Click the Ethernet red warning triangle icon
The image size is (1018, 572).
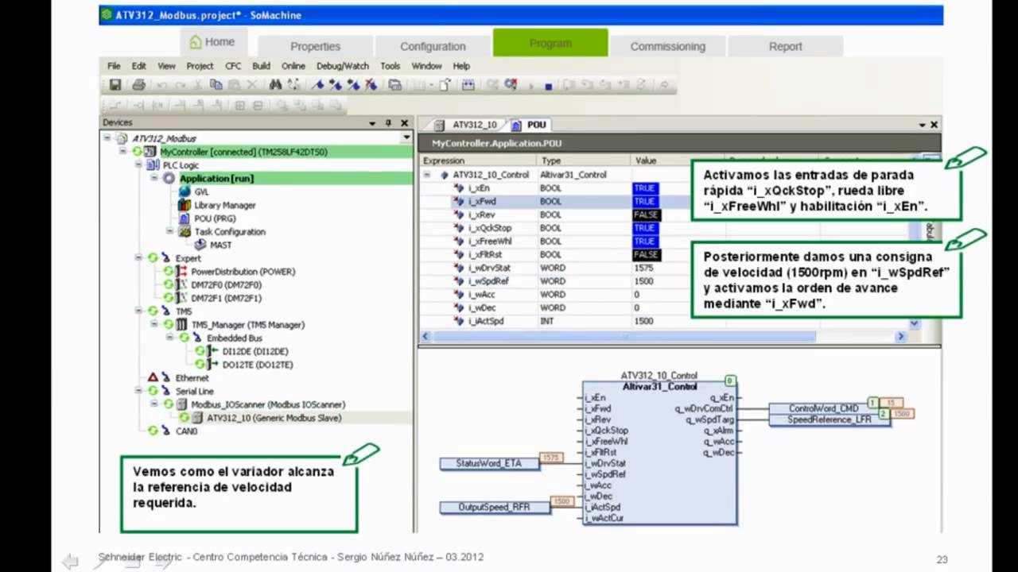tap(153, 378)
